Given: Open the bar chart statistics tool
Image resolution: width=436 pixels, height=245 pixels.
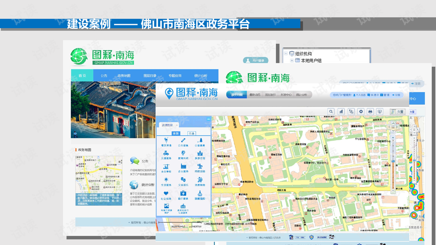Looking at the screenshot, I should (341, 112).
